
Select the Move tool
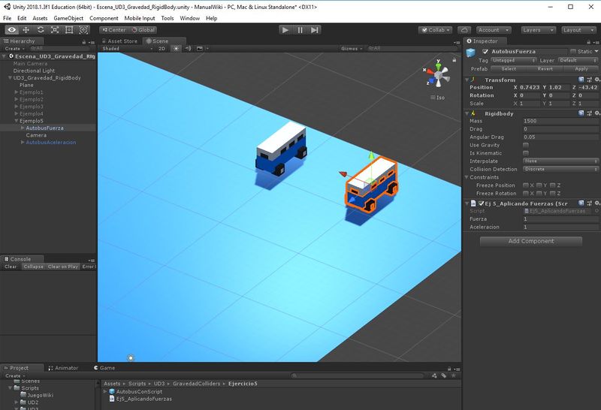[26, 30]
